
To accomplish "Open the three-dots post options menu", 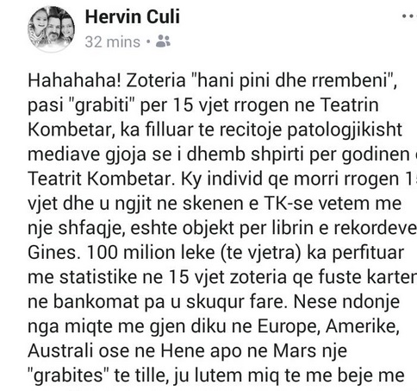I will (x=409, y=16).
